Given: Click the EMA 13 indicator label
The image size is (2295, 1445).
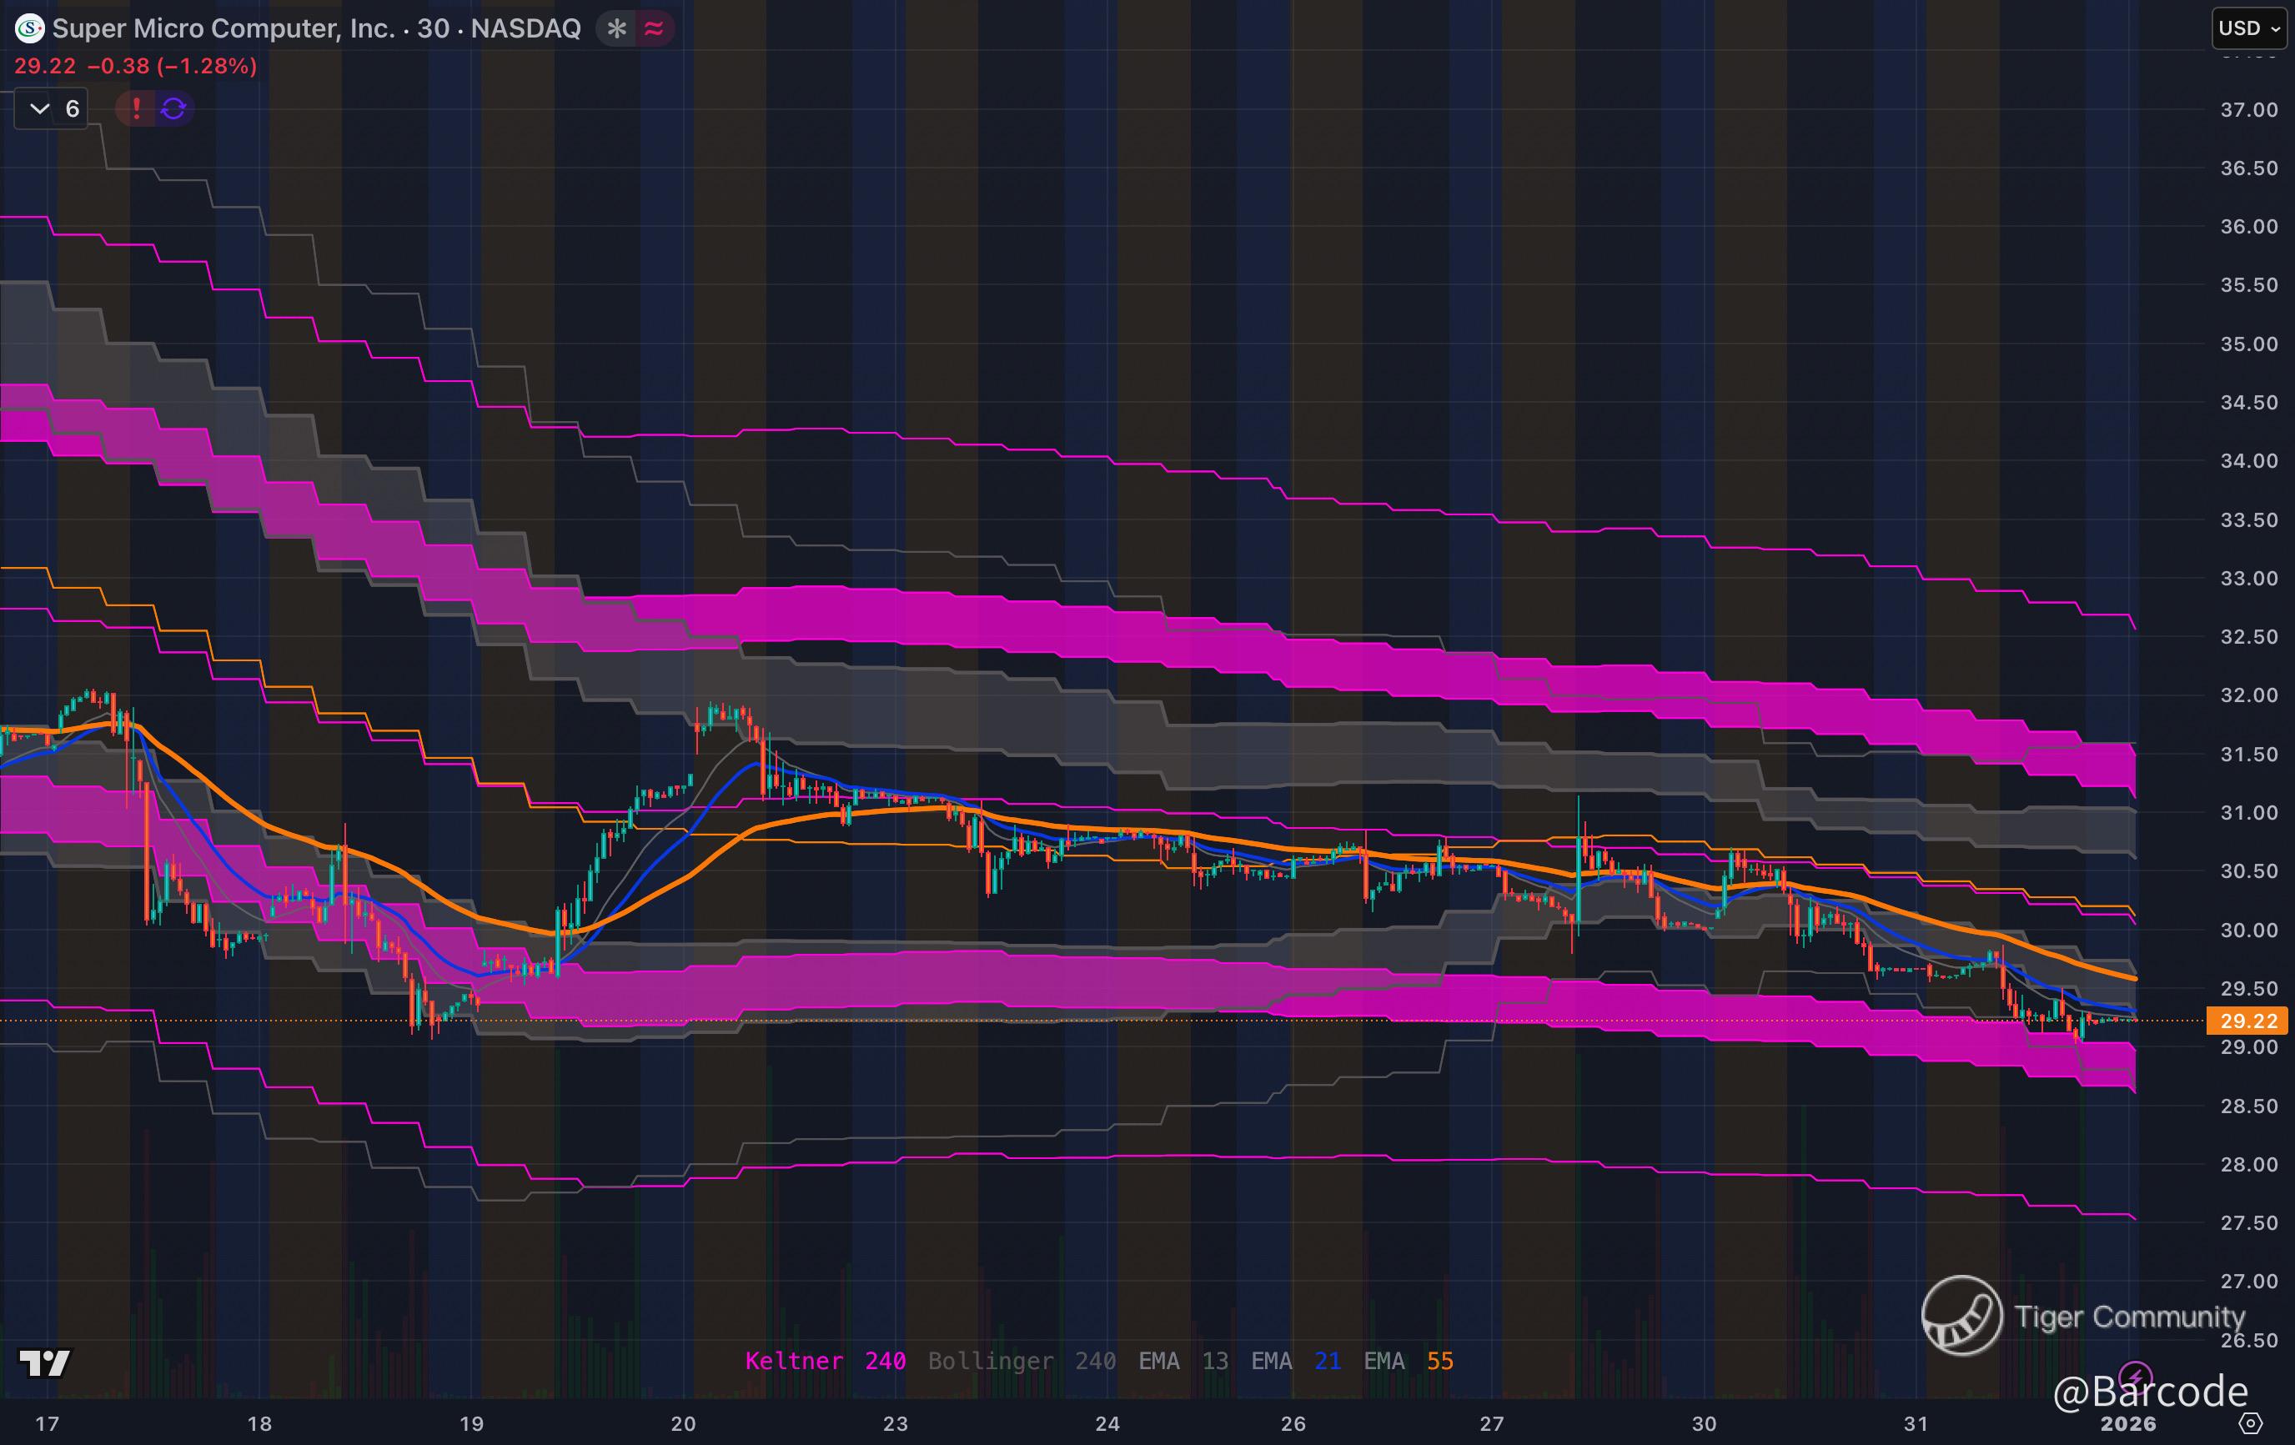Looking at the screenshot, I should click(x=1183, y=1361).
